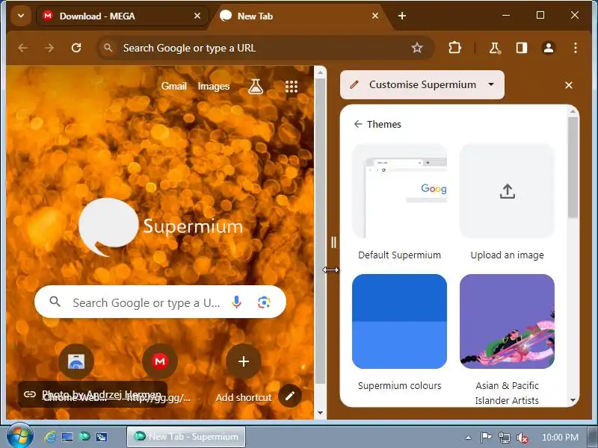The image size is (598, 448).
Task: Open the Action Center flag icon
Action: [x=486, y=438]
